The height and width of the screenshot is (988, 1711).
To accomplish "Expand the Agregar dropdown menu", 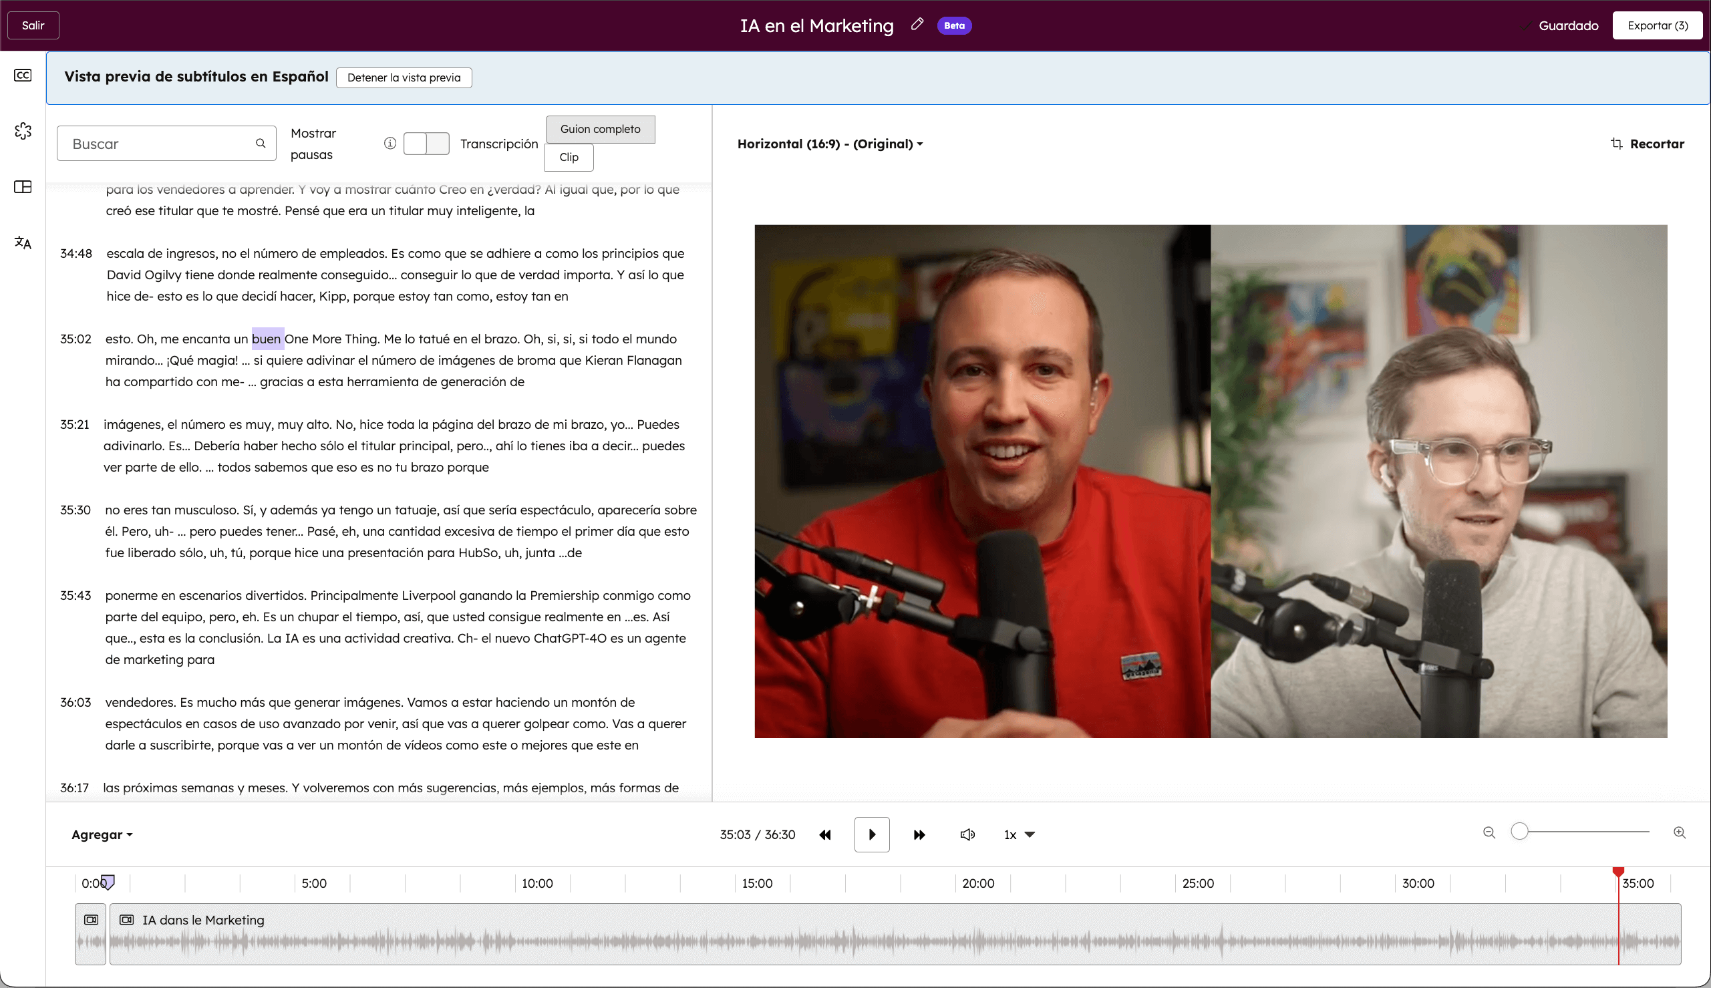I will click(x=102, y=834).
